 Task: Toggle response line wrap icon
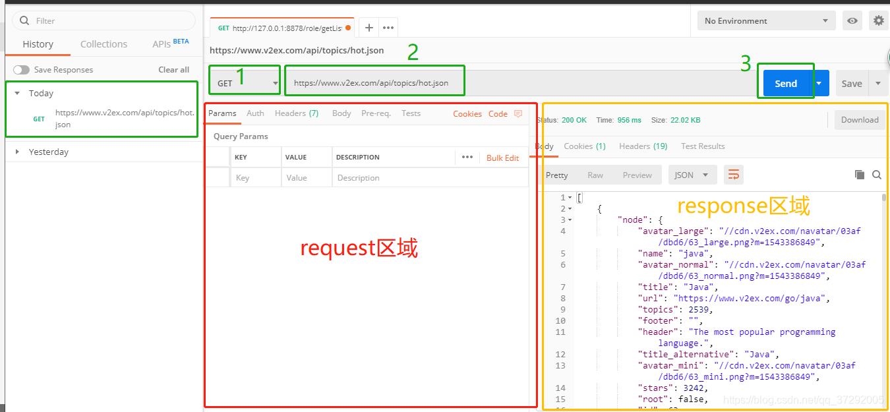click(734, 175)
